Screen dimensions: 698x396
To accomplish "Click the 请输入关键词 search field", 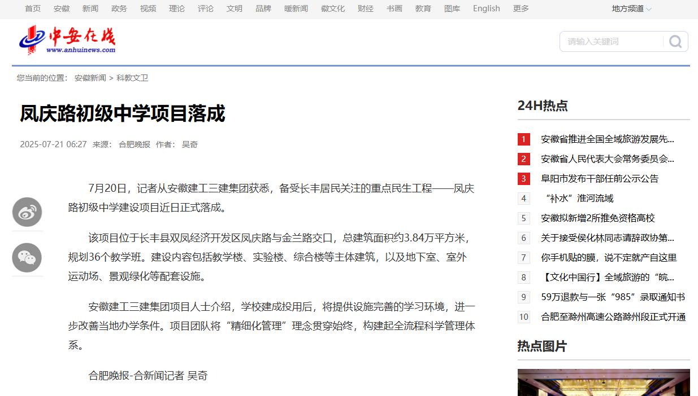I will click(x=610, y=41).
